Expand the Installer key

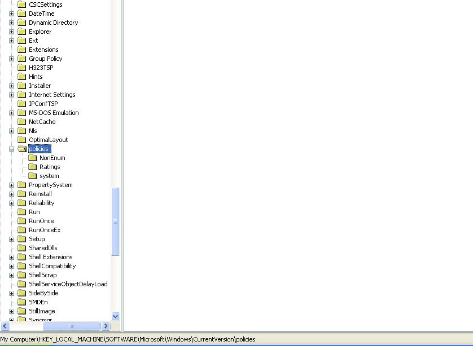point(11,86)
